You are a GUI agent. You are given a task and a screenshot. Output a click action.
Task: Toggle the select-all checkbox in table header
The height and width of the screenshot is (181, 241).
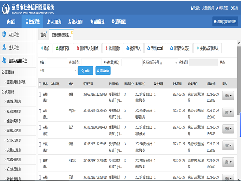[x=40, y=84]
